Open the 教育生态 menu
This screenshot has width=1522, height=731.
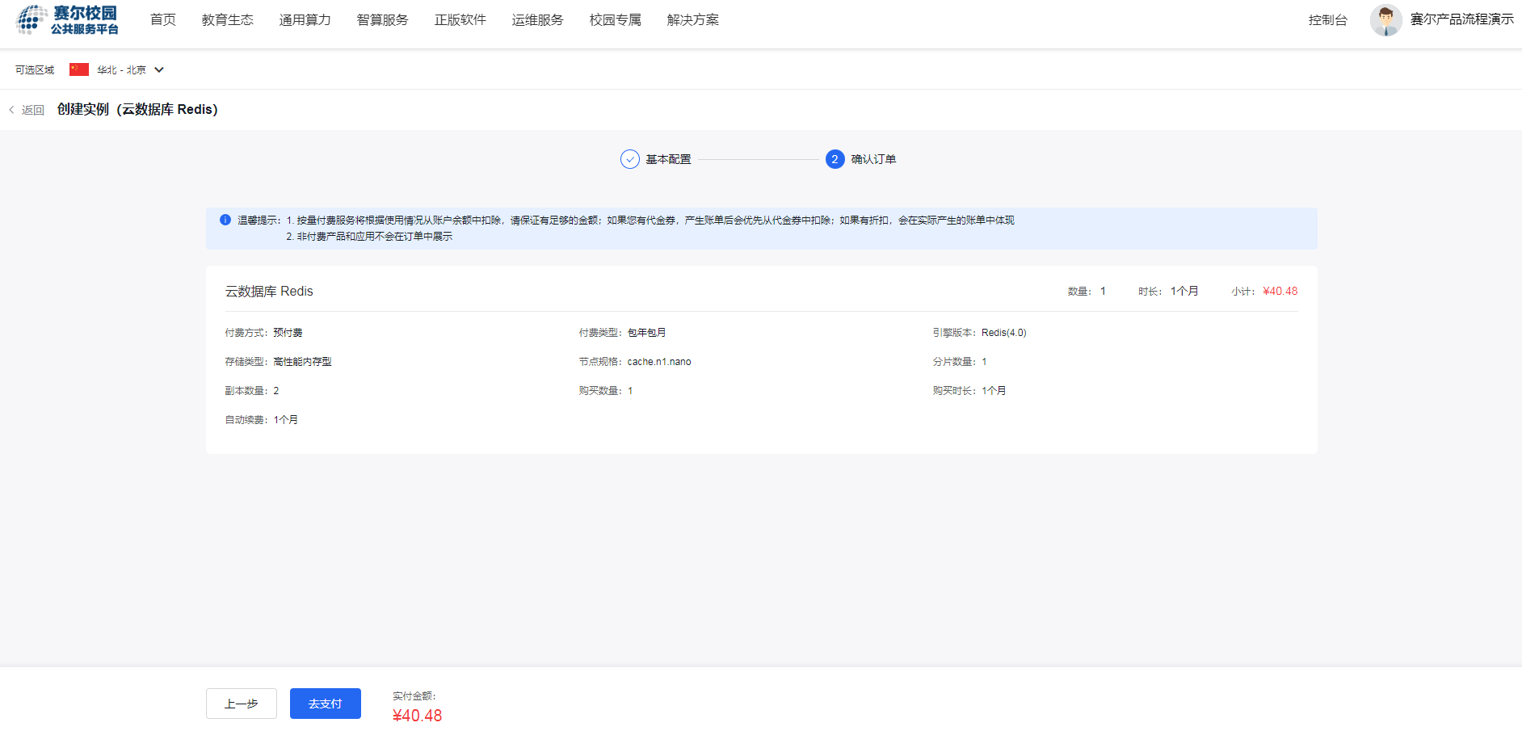[227, 20]
